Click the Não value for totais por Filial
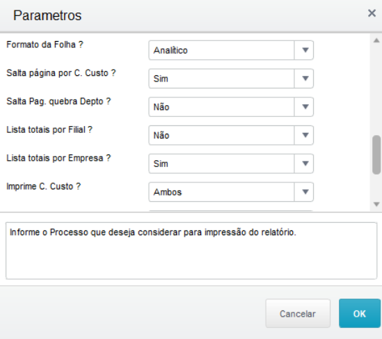Viewport: 382px width, 339px height. point(161,135)
